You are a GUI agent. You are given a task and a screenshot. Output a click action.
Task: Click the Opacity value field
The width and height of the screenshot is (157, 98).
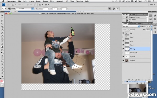pos(148,26)
